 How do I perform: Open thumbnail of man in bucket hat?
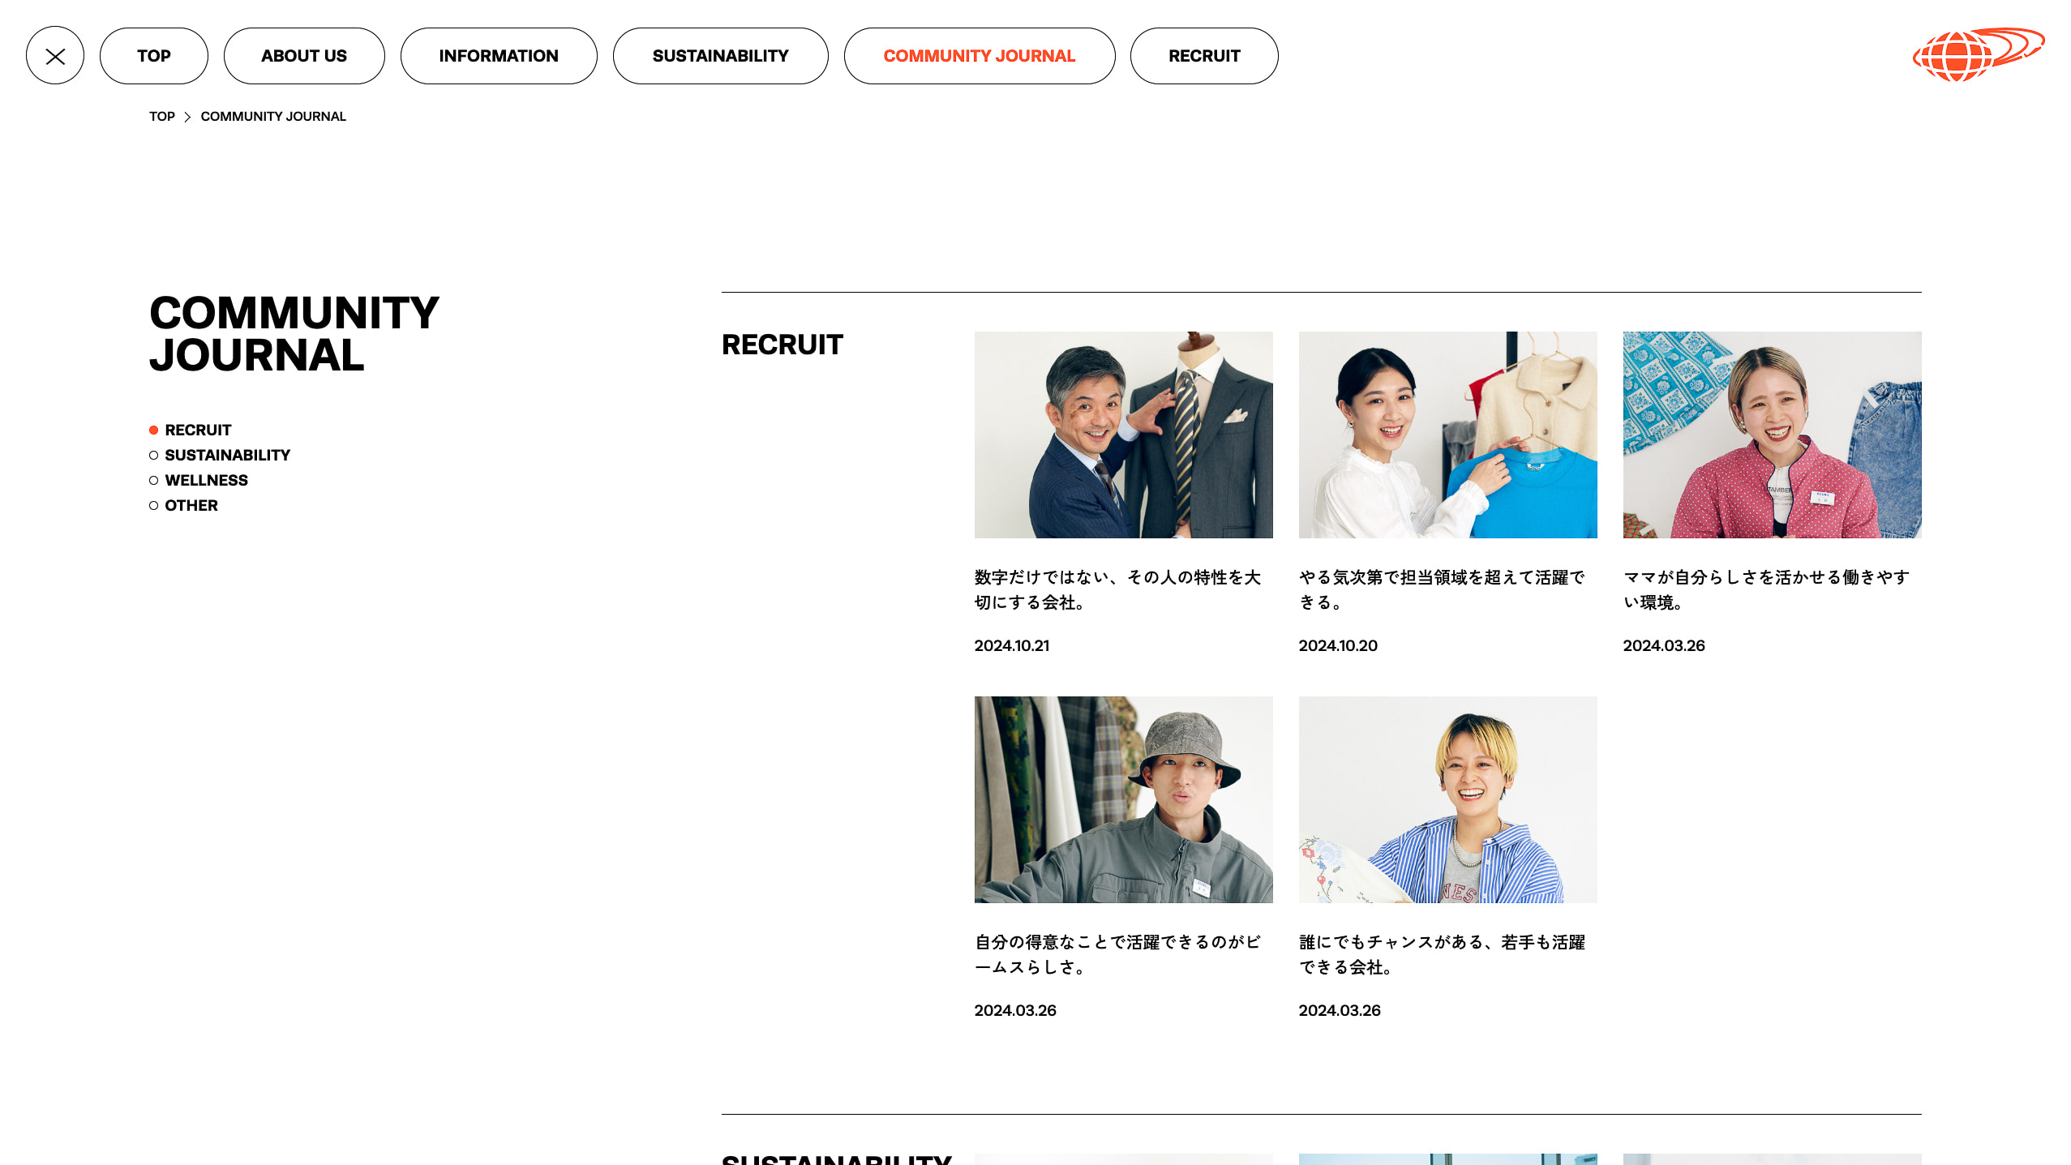[x=1123, y=799]
